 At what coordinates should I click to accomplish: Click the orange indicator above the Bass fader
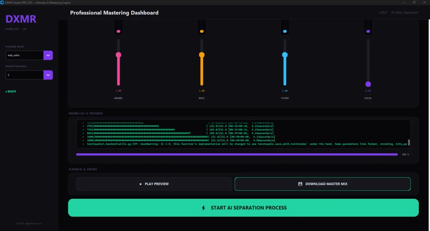[202, 31]
